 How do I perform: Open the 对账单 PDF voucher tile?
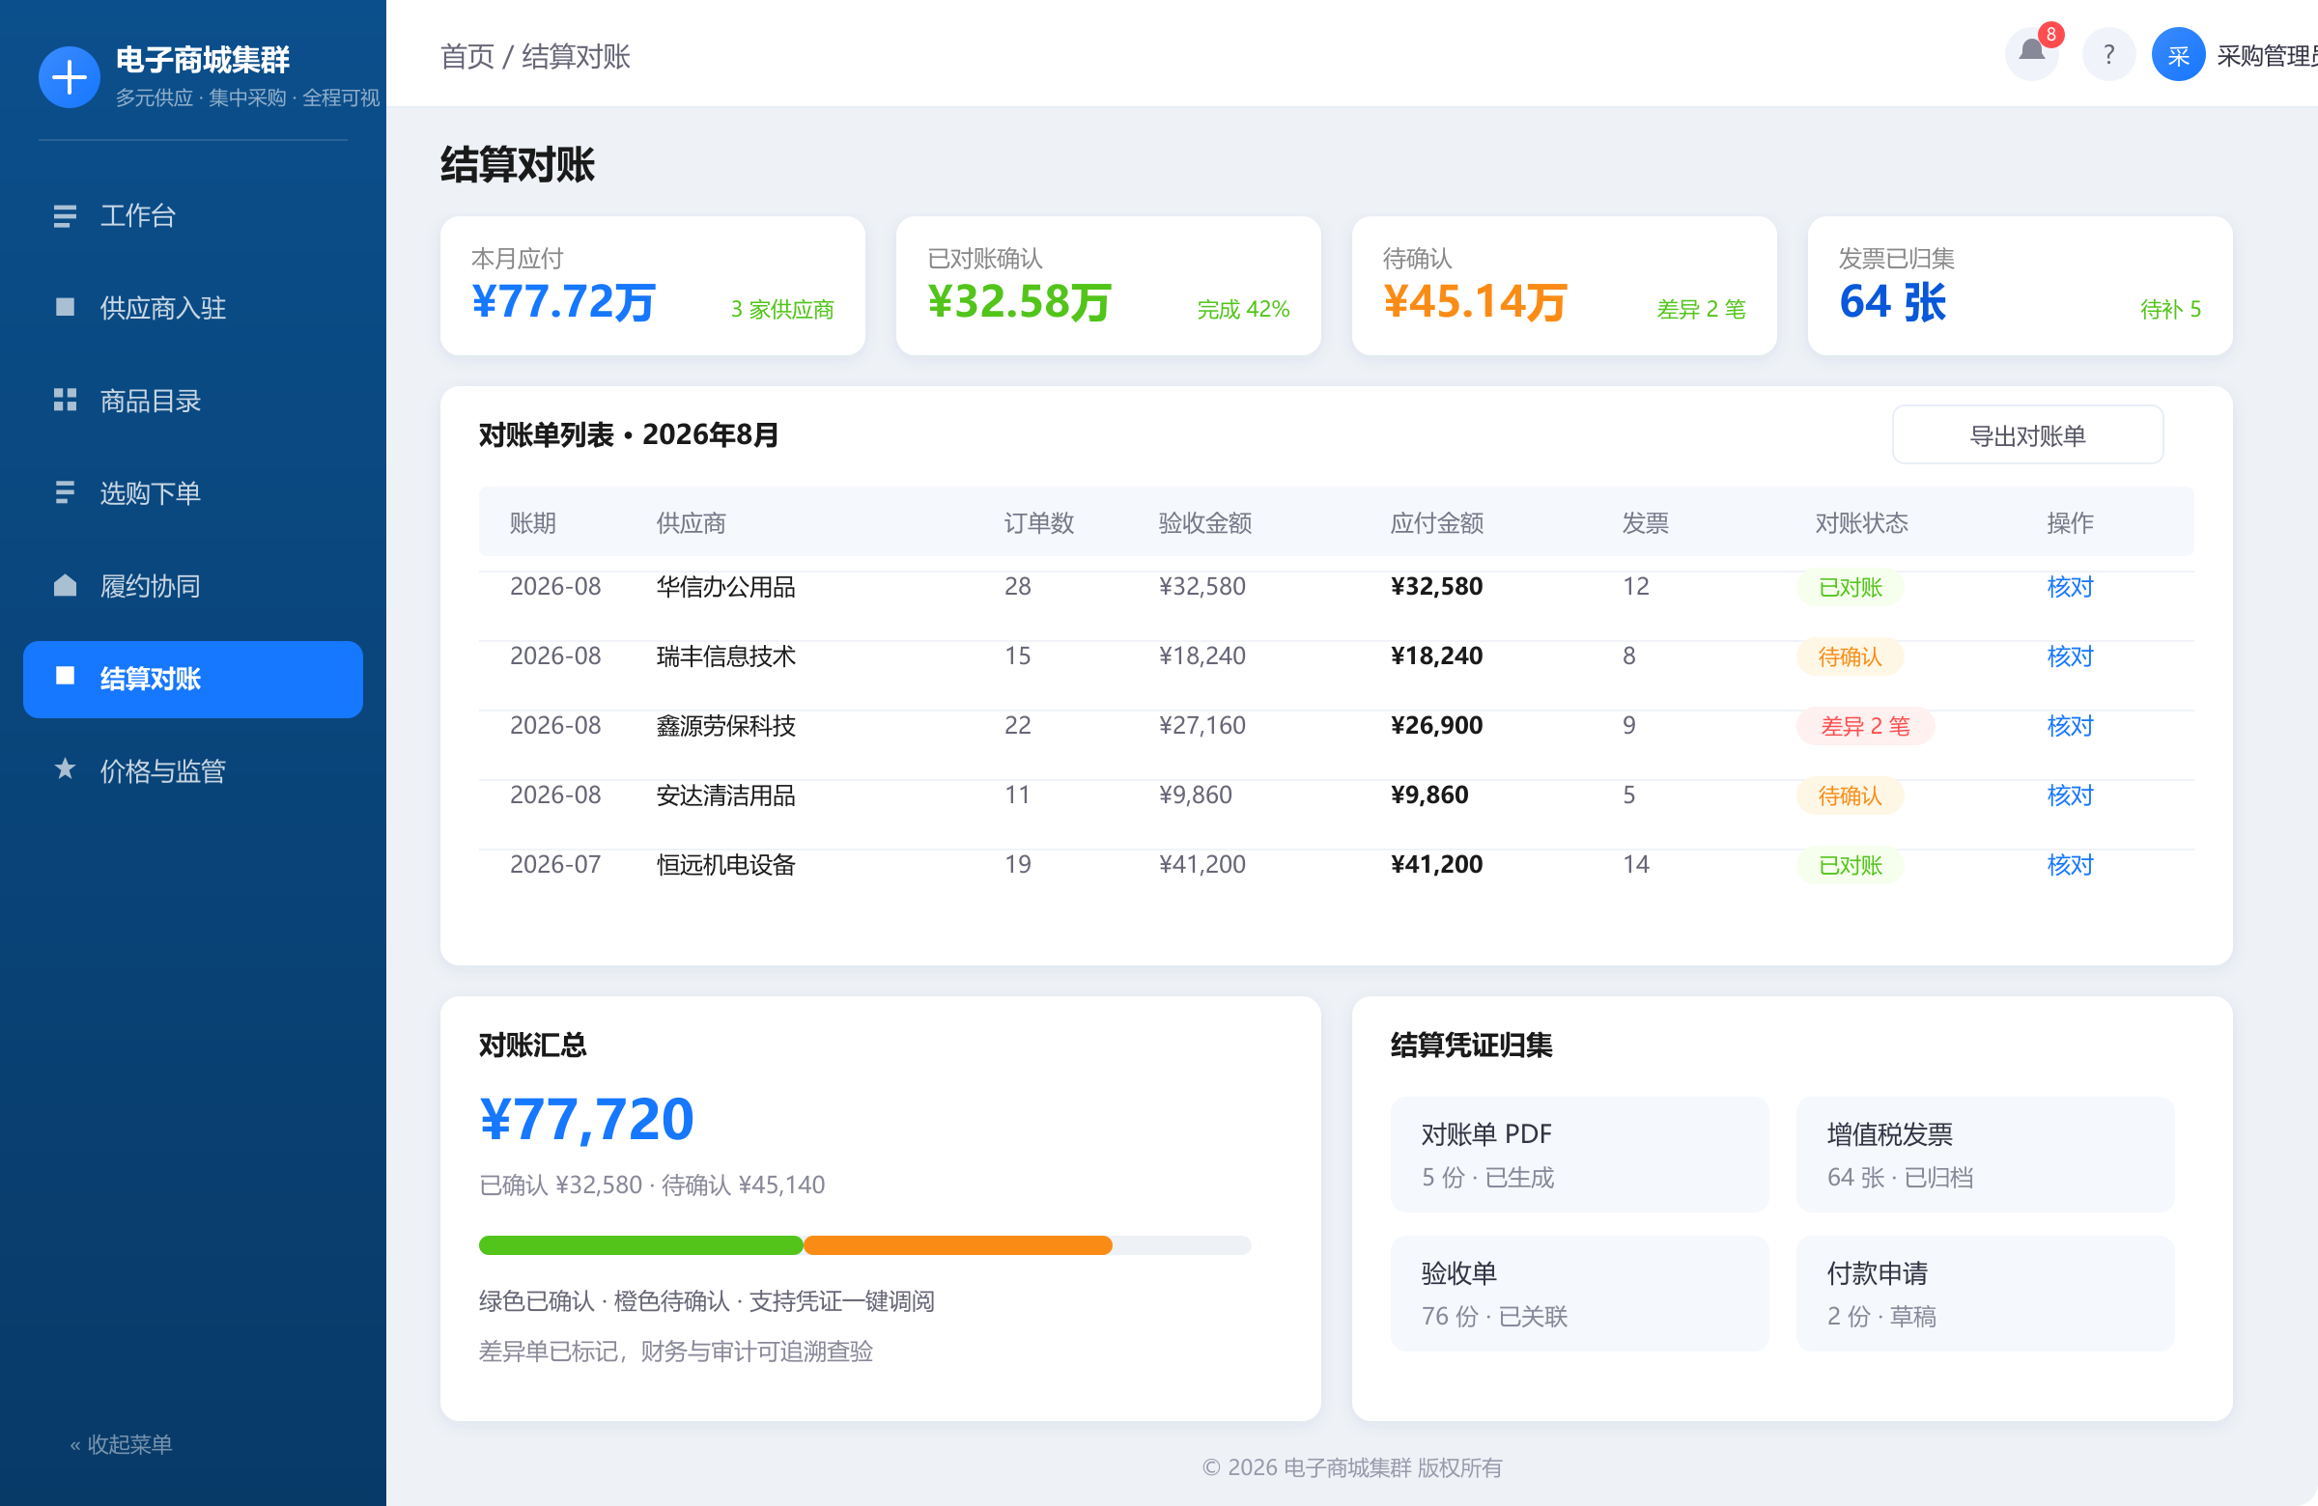[1580, 1155]
